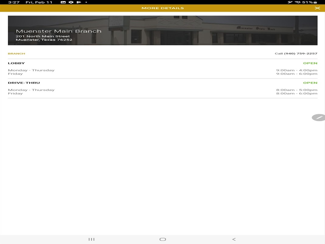Tap the 201 North Main Street address
This screenshot has height=244, width=325.
[x=43, y=36]
